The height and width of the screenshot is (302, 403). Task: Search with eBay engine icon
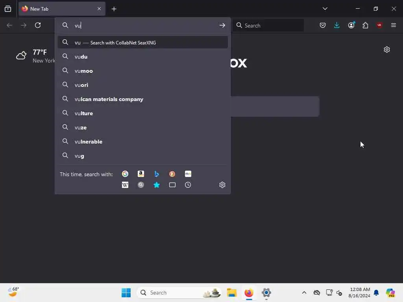coord(188,174)
